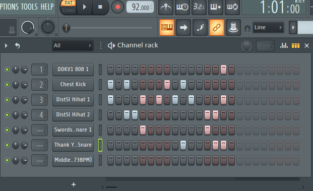Screen dimensions: 313x191
Task: Open the Line snap dropdown
Action: tap(268, 27)
